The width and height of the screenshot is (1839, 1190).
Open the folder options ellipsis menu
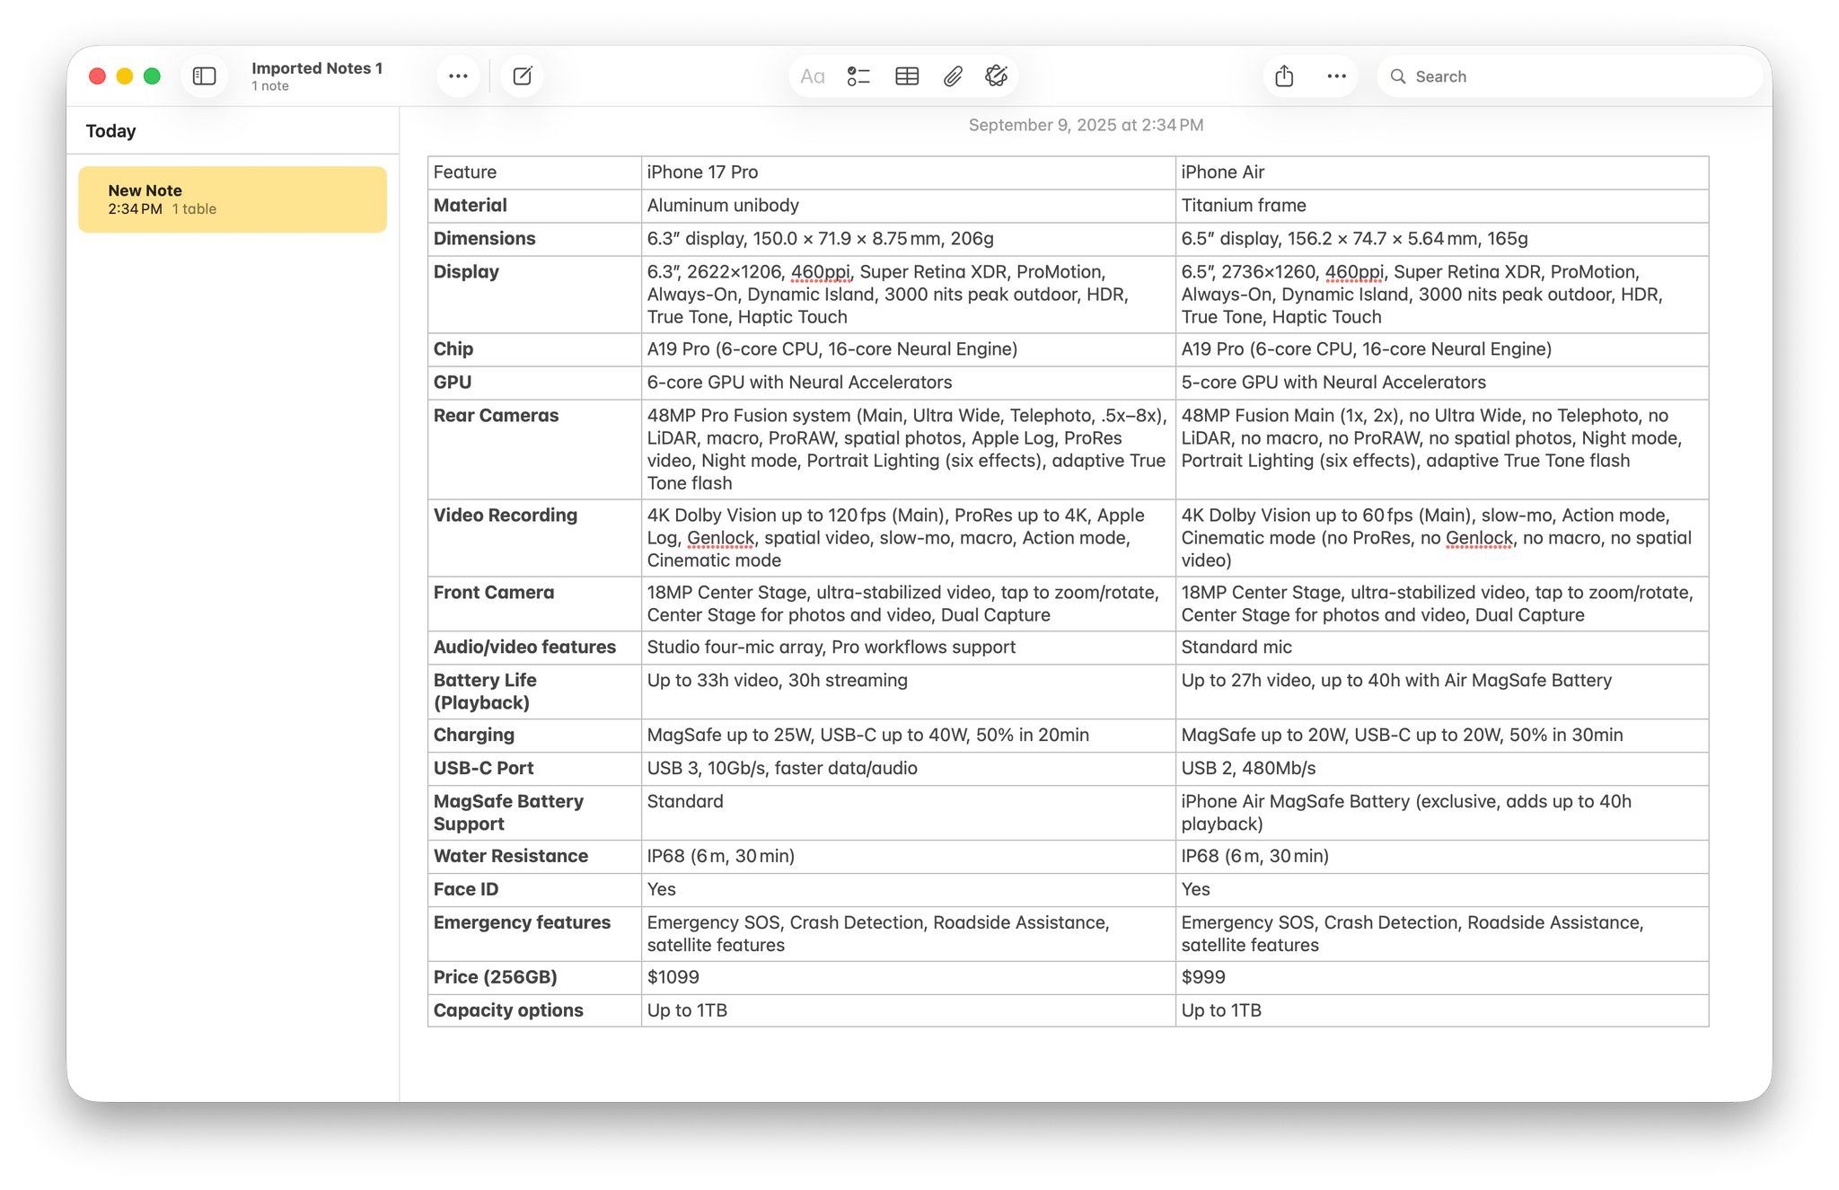tap(458, 76)
